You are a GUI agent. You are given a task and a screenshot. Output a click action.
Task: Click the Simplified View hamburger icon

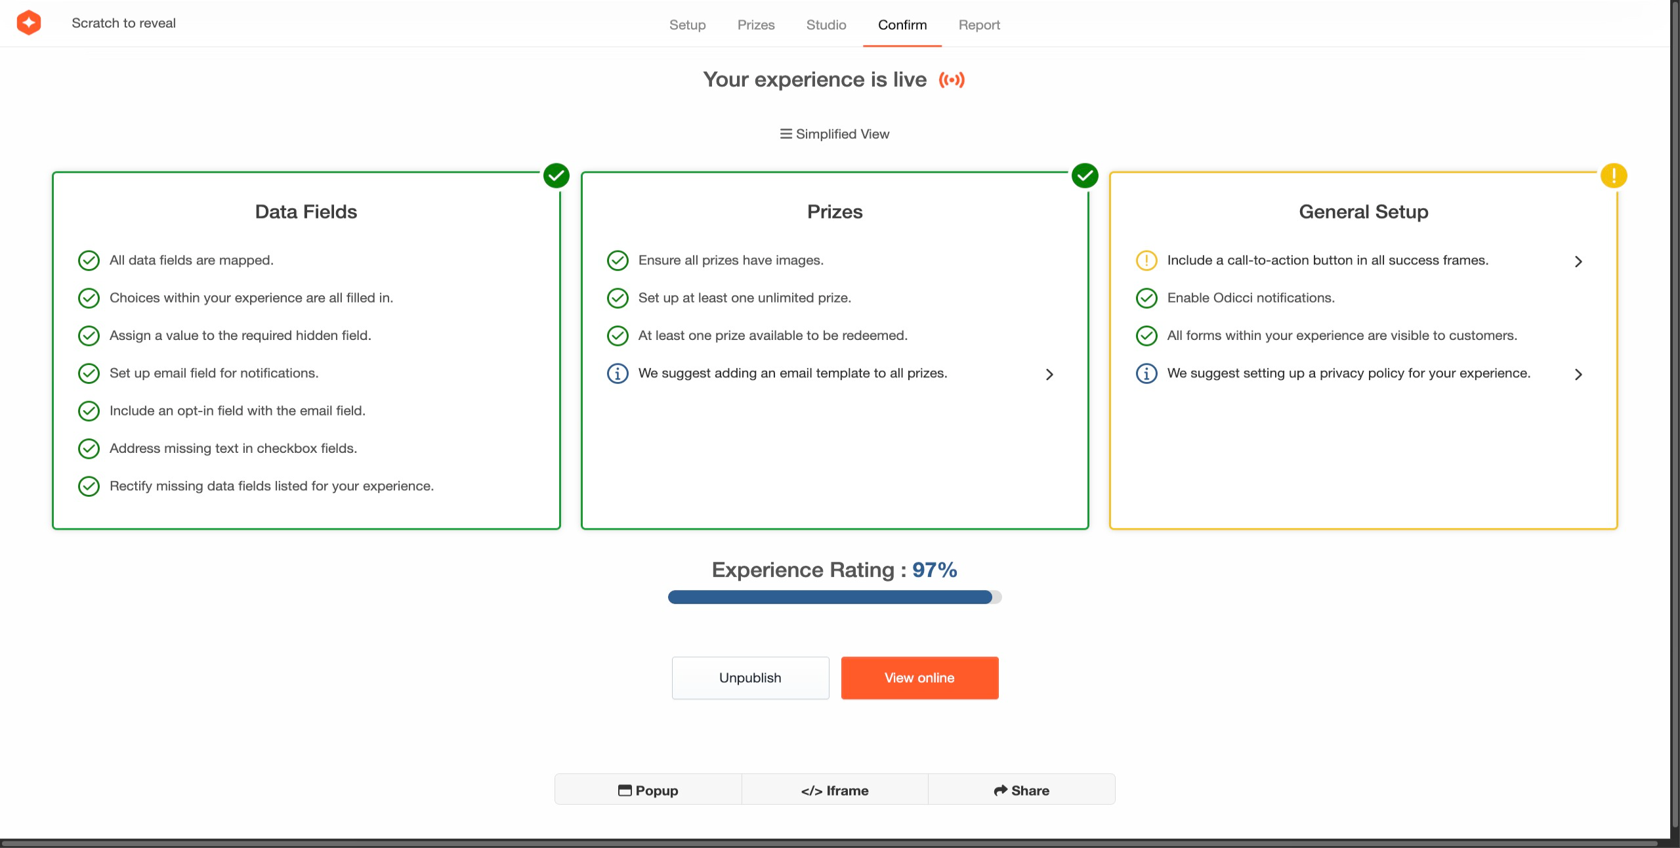click(786, 134)
